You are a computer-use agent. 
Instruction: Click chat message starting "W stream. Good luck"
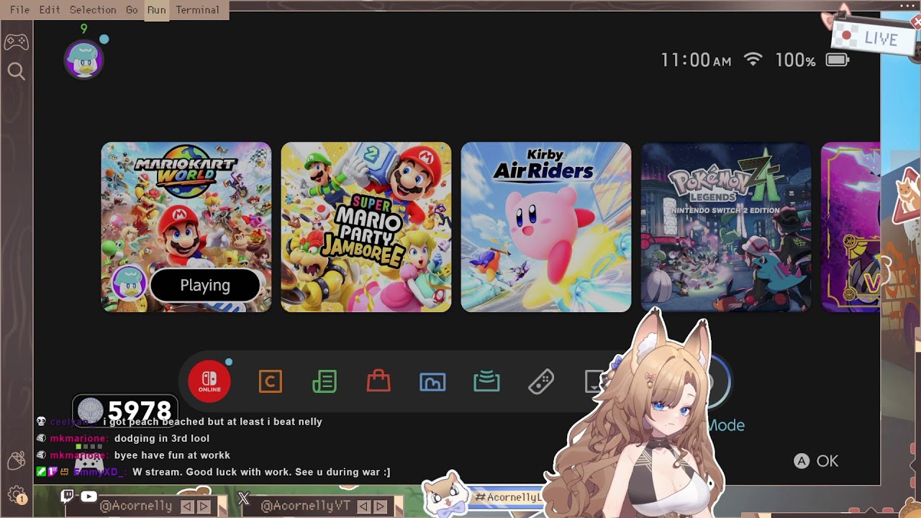[x=261, y=472]
